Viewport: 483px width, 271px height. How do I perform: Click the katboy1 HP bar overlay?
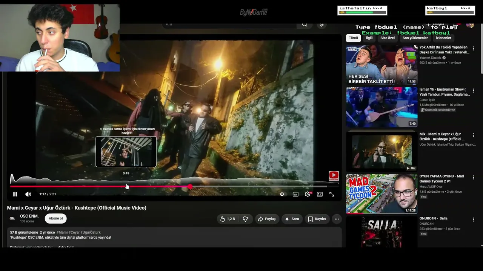pyautogui.click(x=450, y=11)
